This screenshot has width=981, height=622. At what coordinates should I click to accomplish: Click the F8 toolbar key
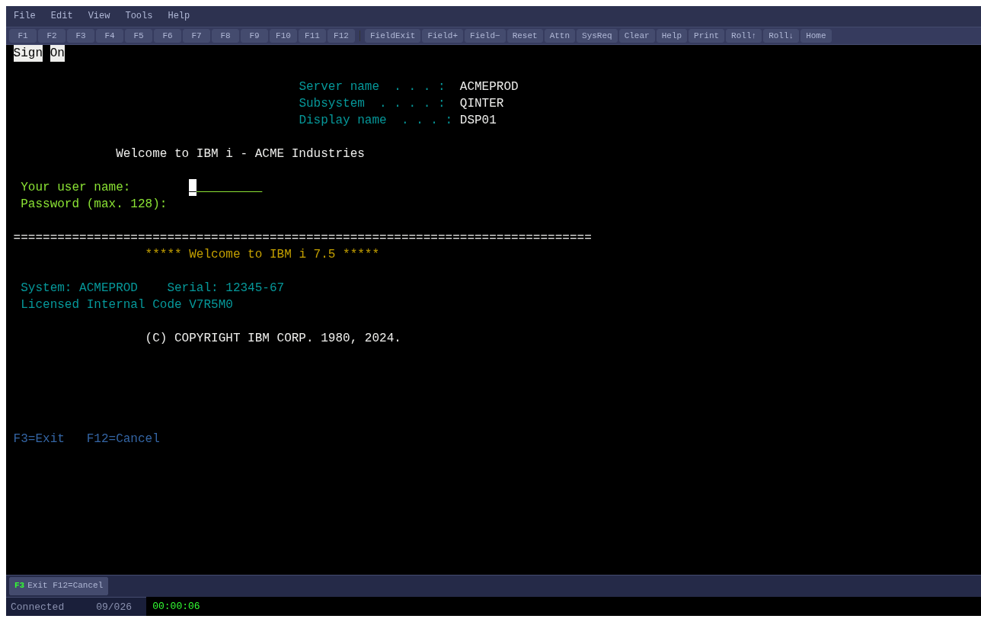coord(225,36)
